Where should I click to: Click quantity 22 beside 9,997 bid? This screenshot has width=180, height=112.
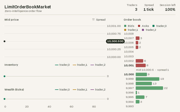pyautogui.click(x=166, y=88)
